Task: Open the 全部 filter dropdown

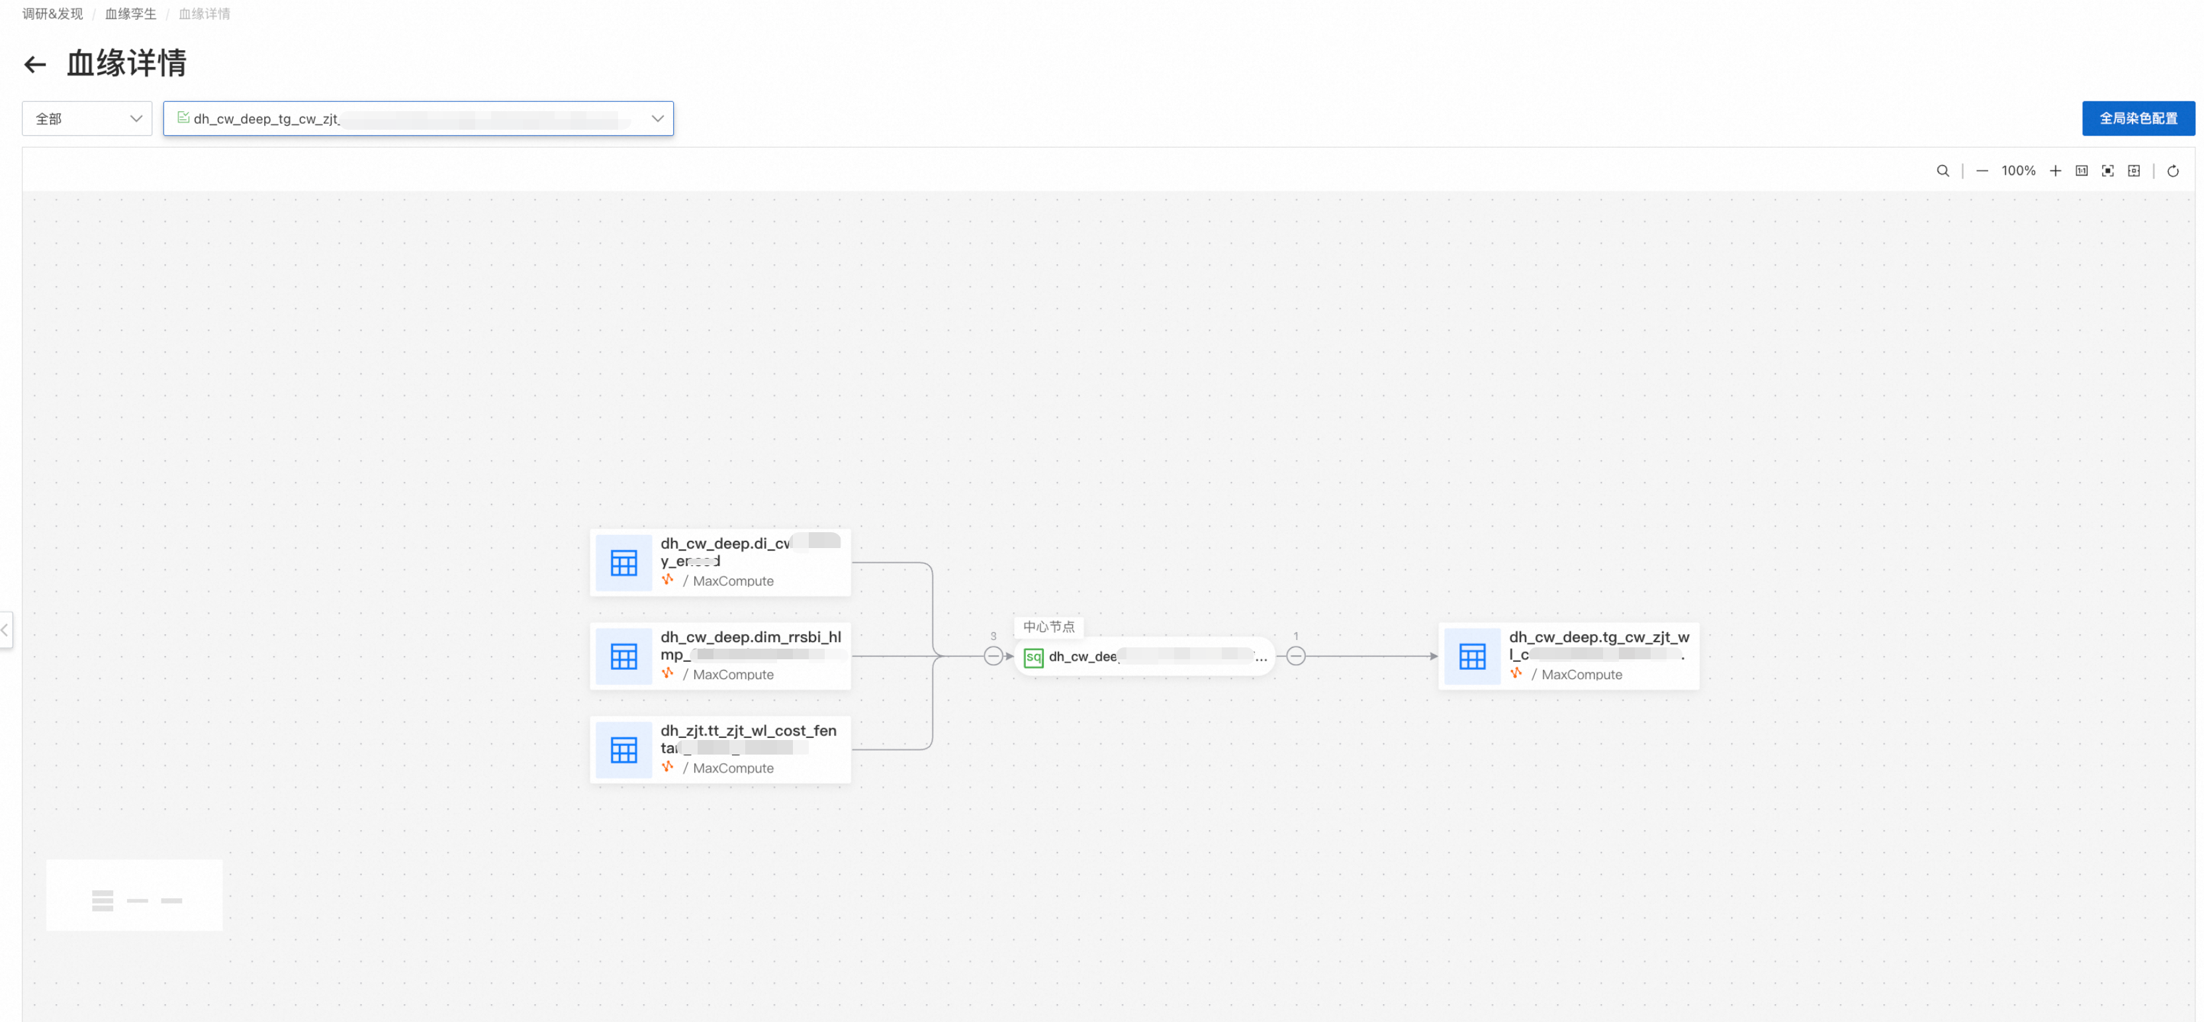Action: click(87, 119)
